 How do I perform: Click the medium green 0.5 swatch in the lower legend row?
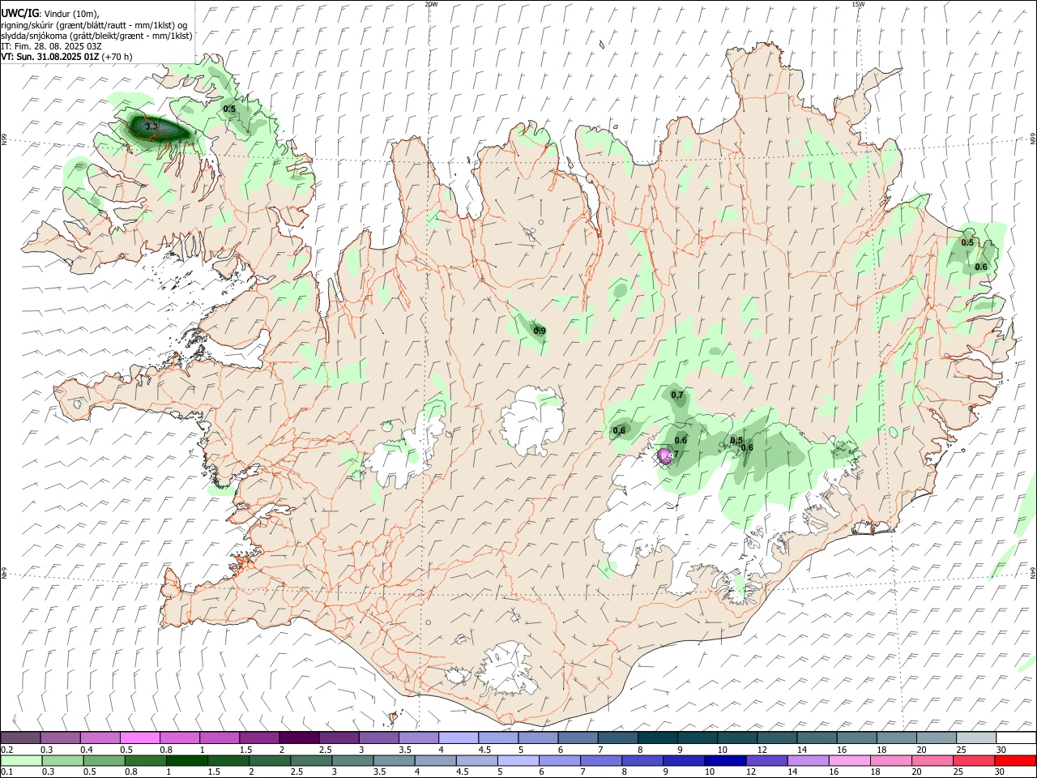(103, 760)
